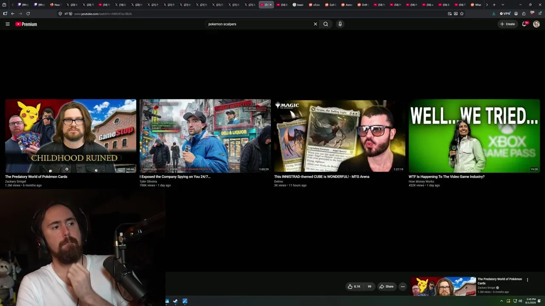
Task: Dislike the video showing 99
Action: [369, 286]
